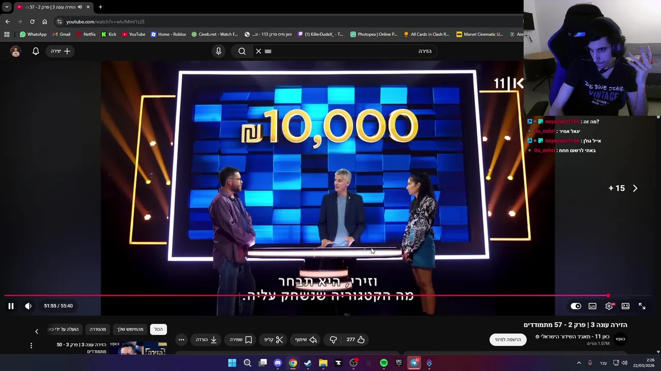Open Home - Roblox bookmark
Image resolution: width=661 pixels, height=371 pixels.
point(168,34)
